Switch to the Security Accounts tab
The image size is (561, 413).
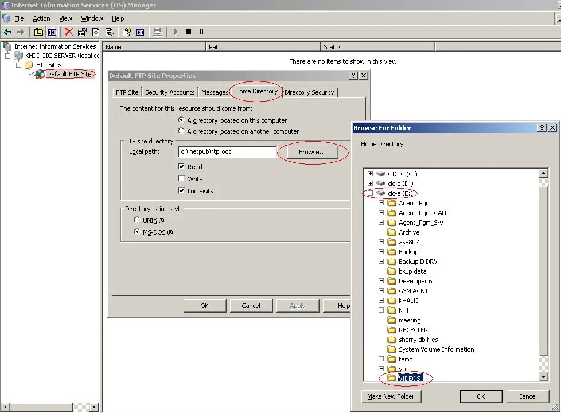point(170,92)
